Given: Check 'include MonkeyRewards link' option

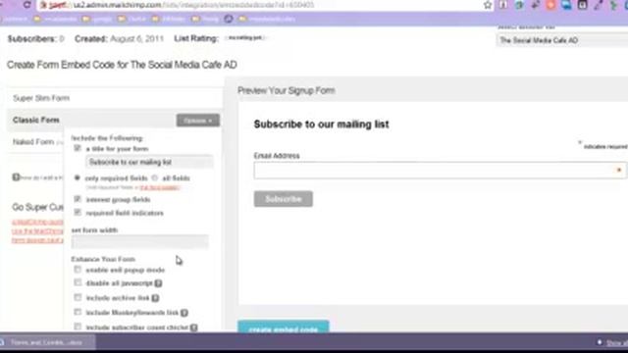Looking at the screenshot, I should pos(78,312).
